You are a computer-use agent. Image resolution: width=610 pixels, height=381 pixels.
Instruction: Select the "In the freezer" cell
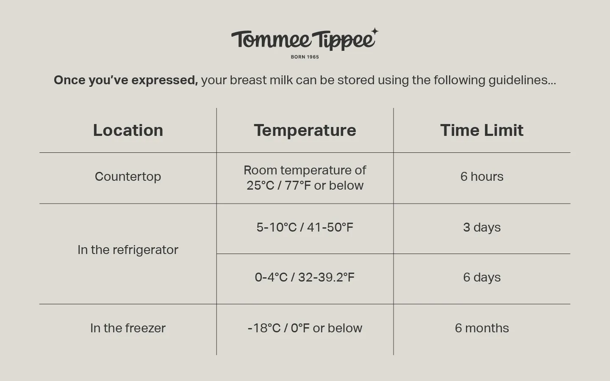tap(128, 328)
